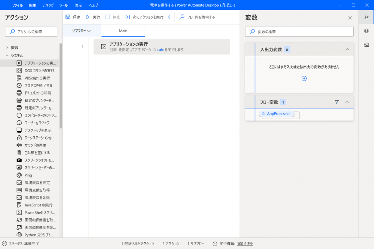Click フロー内を検索する search box
The image size is (374, 249).
coord(197,17)
